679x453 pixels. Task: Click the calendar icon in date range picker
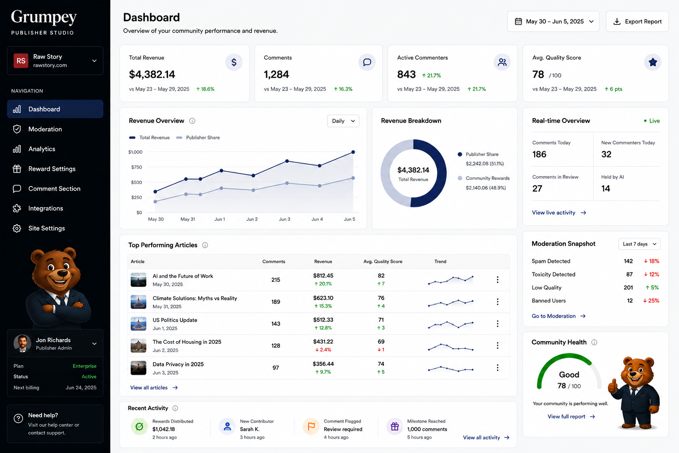[519, 21]
